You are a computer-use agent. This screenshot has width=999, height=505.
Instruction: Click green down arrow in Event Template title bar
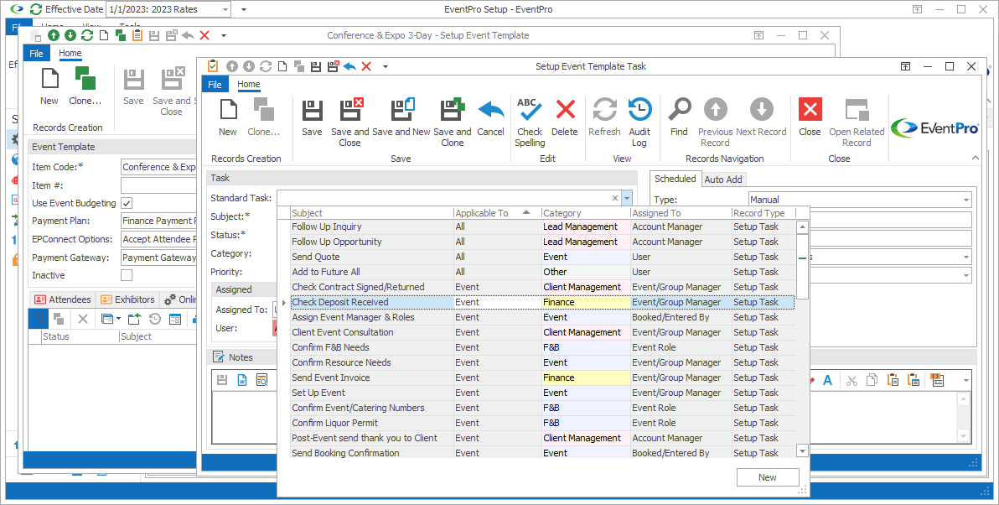70,36
